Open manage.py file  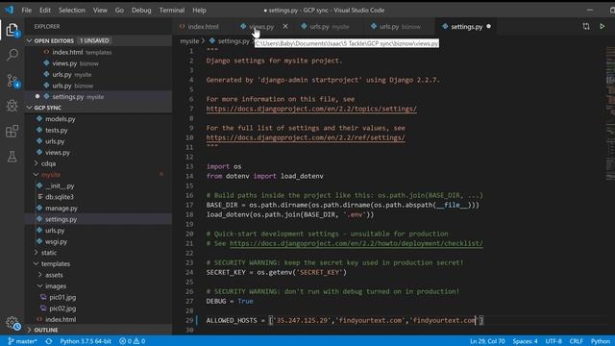tap(98, 208)
